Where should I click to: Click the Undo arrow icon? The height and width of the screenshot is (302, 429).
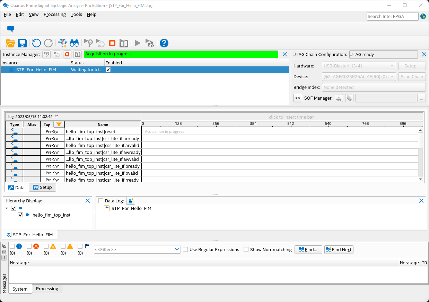point(36,43)
